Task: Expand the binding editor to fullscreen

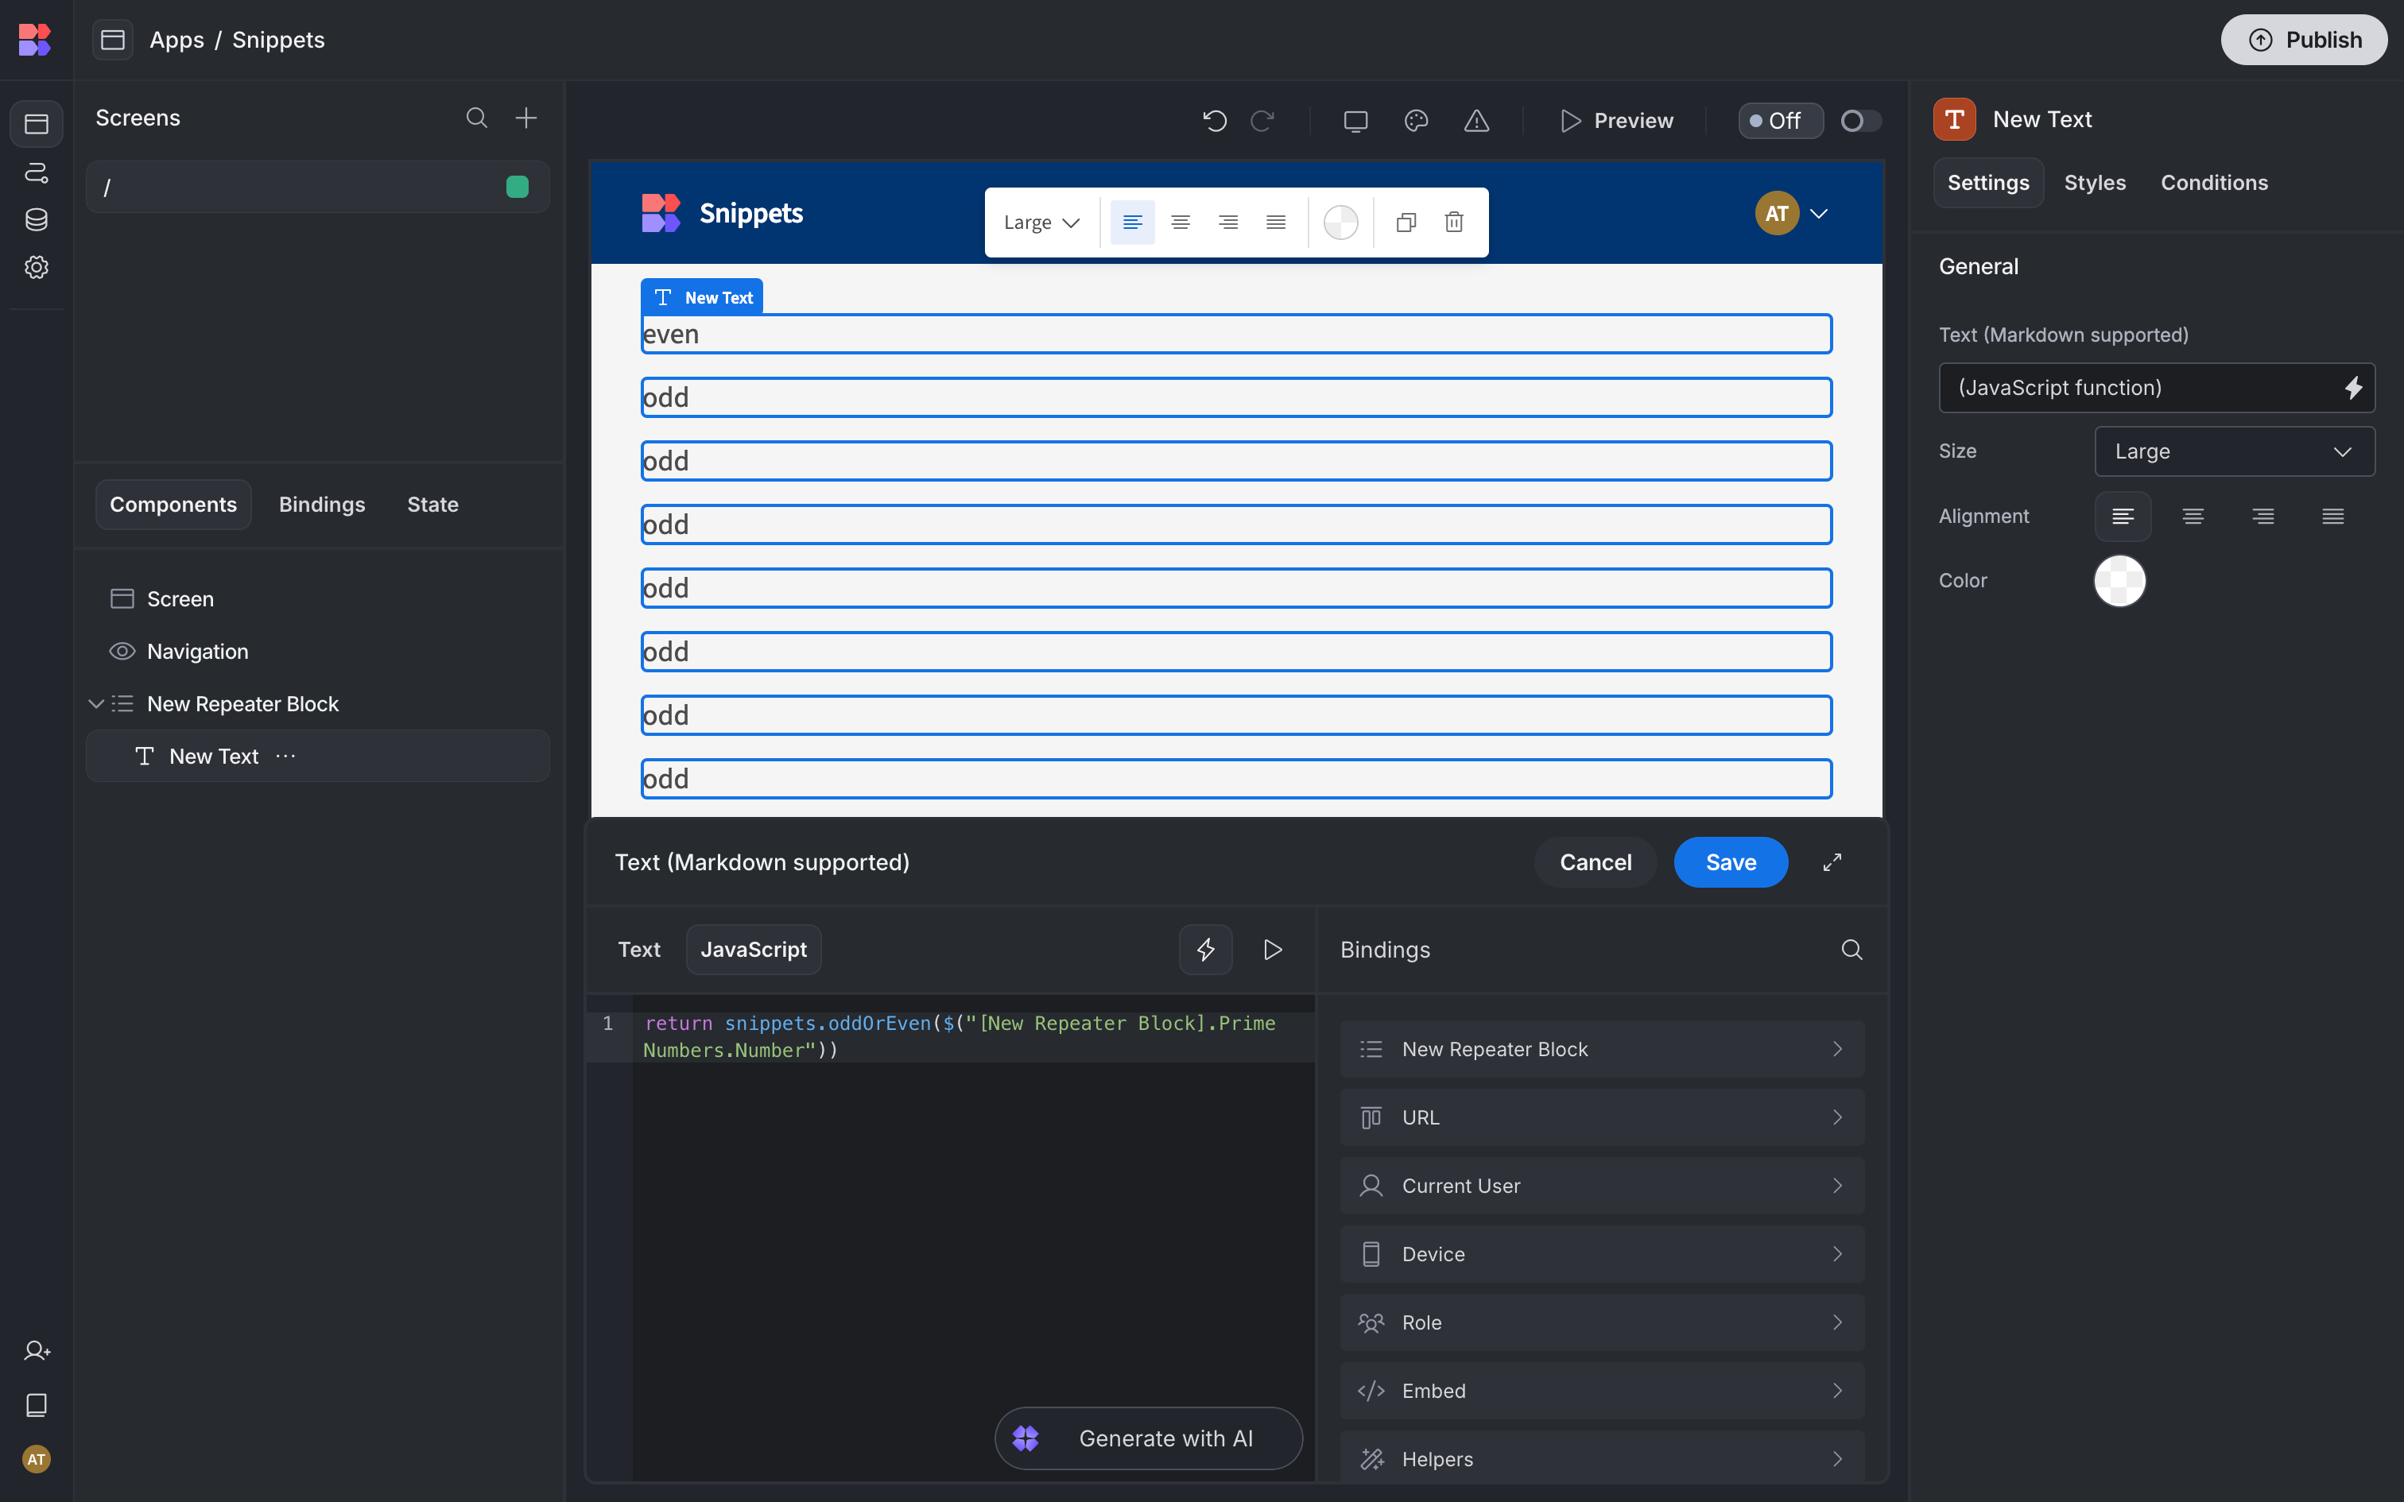Action: [x=1832, y=862]
